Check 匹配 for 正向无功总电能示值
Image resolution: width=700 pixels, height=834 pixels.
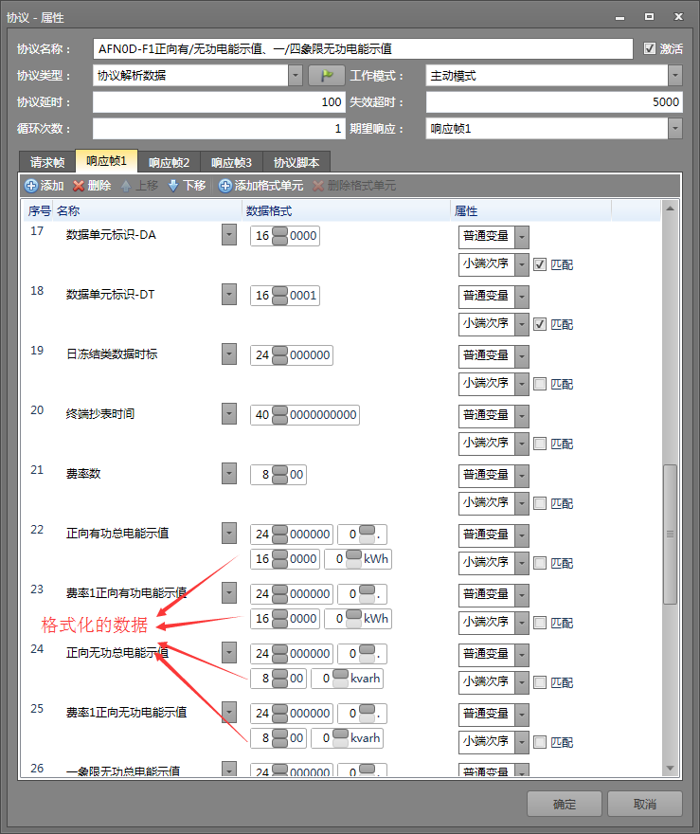[x=540, y=681]
